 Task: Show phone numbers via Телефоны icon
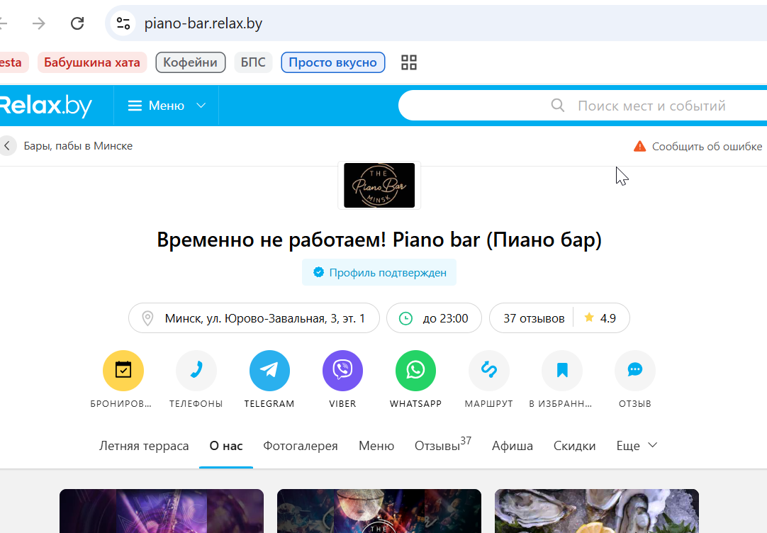196,370
